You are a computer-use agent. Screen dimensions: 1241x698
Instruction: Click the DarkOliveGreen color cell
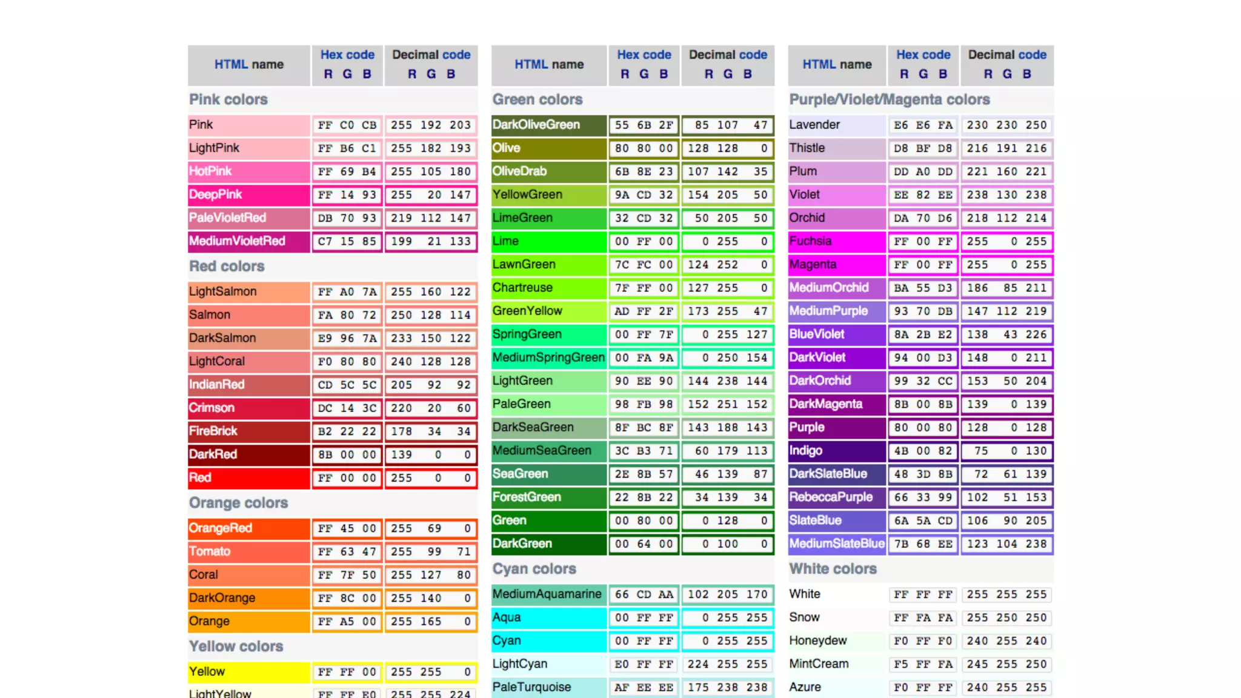(548, 125)
